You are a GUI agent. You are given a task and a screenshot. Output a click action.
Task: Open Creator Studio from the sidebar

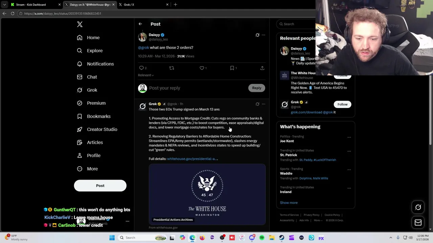[97, 129]
